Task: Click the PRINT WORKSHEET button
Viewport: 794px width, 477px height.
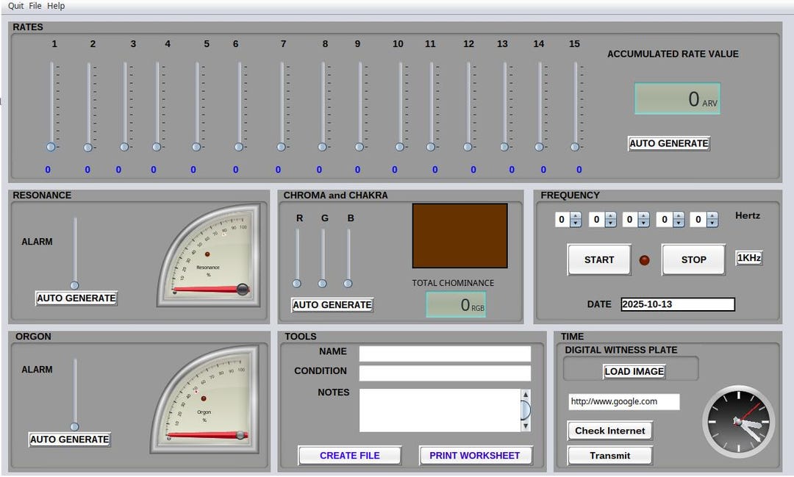Action: (475, 456)
